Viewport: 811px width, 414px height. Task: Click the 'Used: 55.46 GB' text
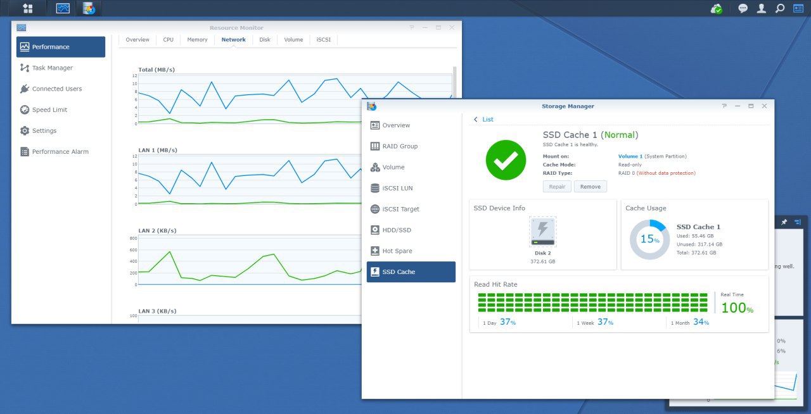point(695,235)
